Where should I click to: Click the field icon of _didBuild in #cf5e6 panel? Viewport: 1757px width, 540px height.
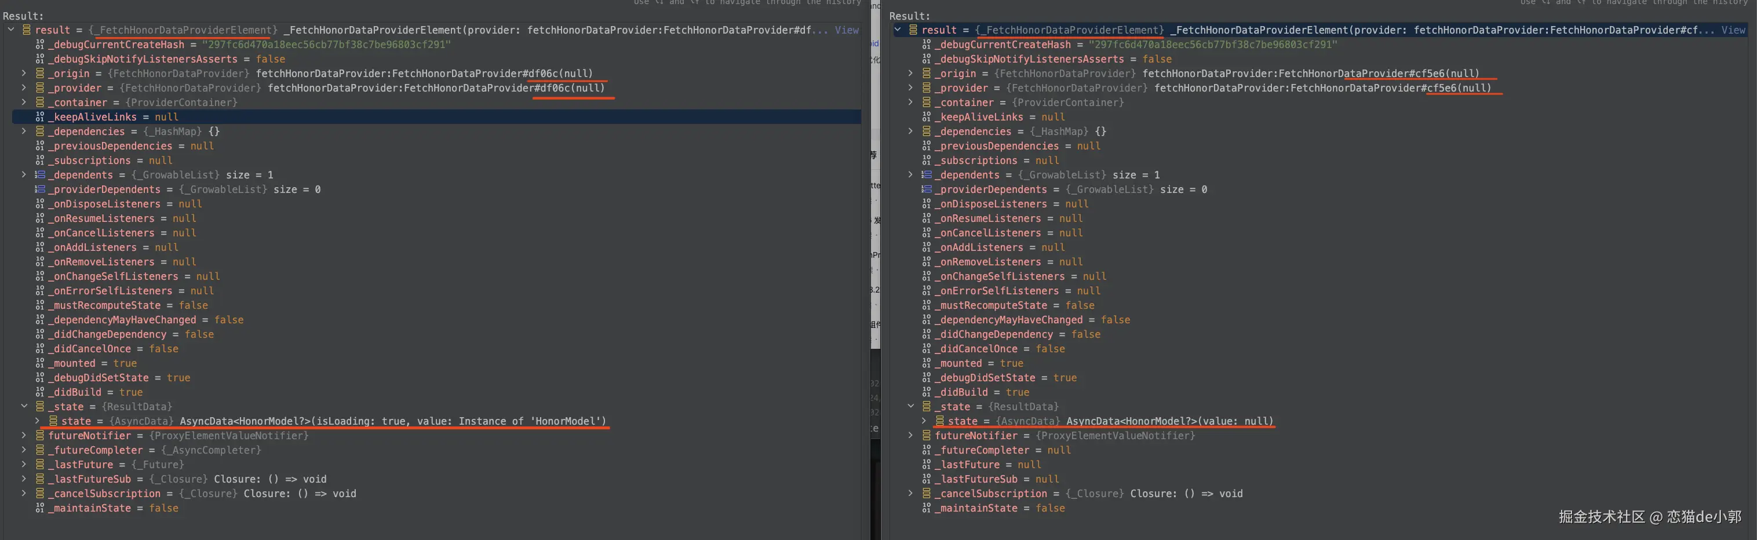tap(926, 392)
